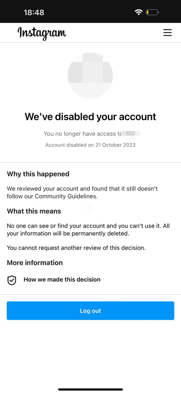Open How we made this decision

point(62,279)
